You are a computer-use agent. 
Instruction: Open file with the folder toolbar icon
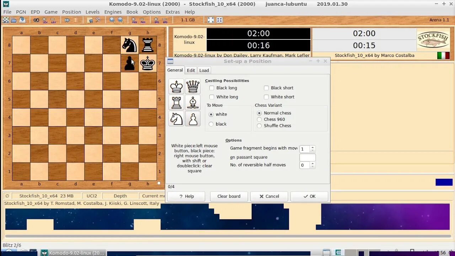[14, 20]
